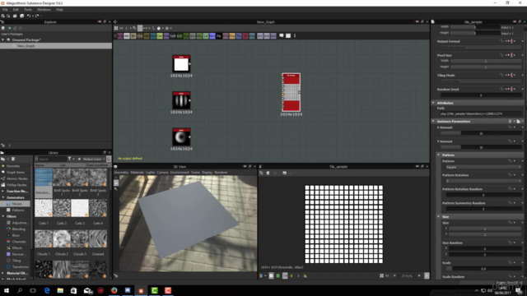The image size is (527, 296).
Task: Collapse the Instance Parameters section
Action: coord(433,121)
